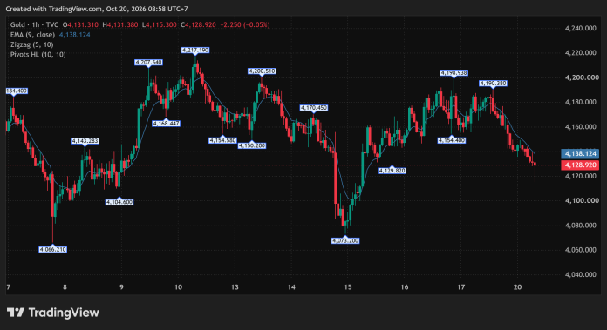
Task: Click date 8 on the time axis
Action: [x=65, y=287]
